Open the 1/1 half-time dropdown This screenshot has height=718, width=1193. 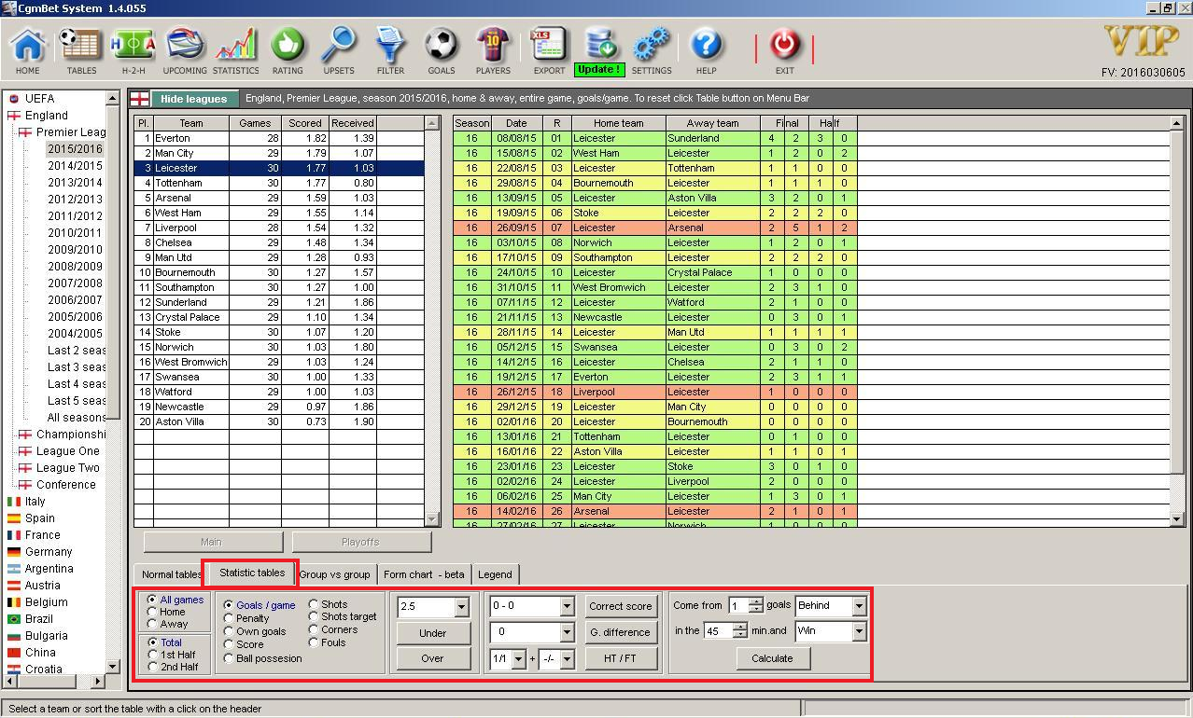point(519,660)
